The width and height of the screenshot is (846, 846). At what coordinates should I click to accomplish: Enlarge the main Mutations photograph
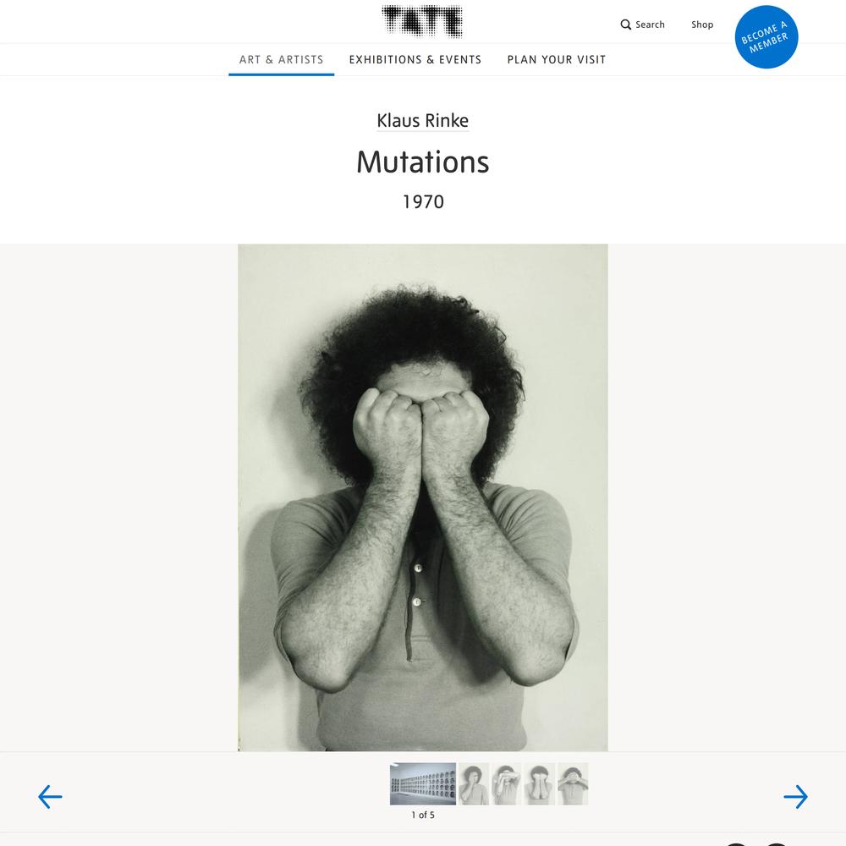click(x=422, y=497)
